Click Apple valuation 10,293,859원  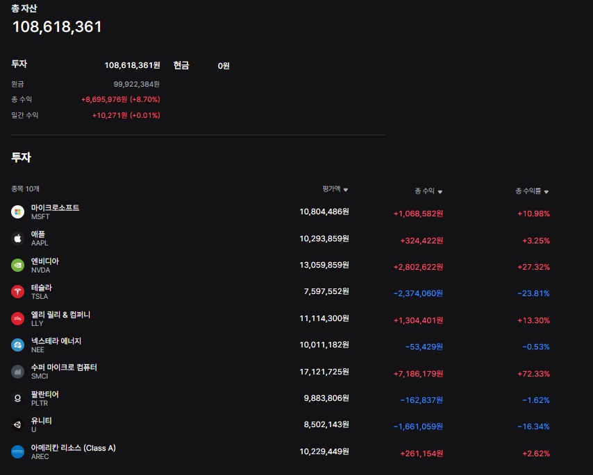click(324, 239)
